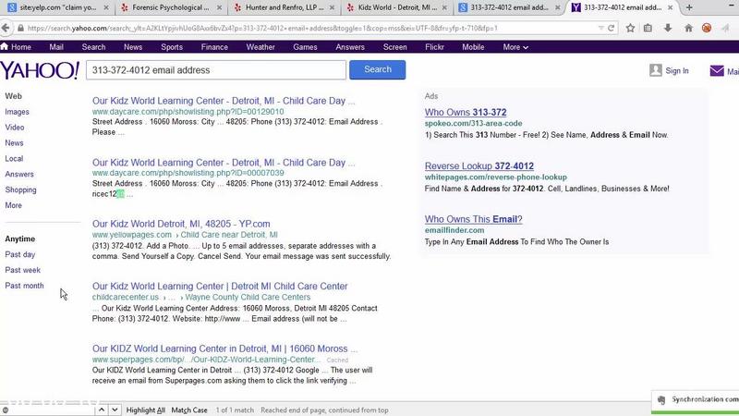The image size is (739, 416).
Task: Open Weather in Yahoo navigation bar
Action: tap(260, 47)
